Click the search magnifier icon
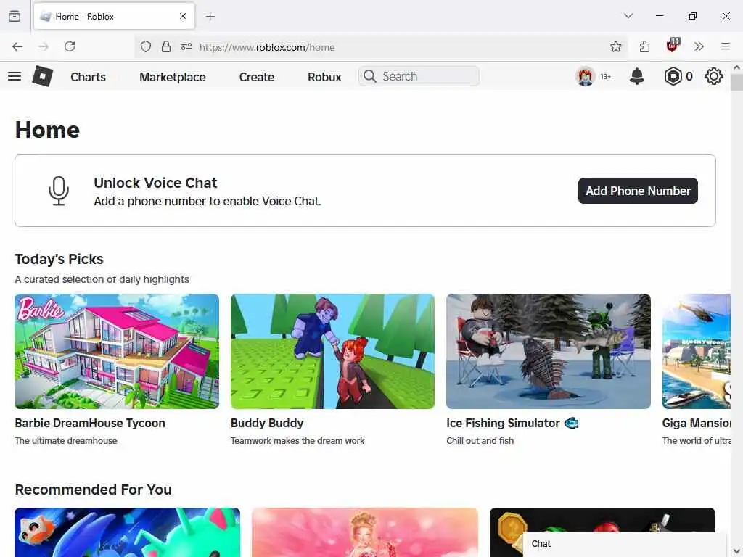The image size is (743, 557). (x=369, y=76)
